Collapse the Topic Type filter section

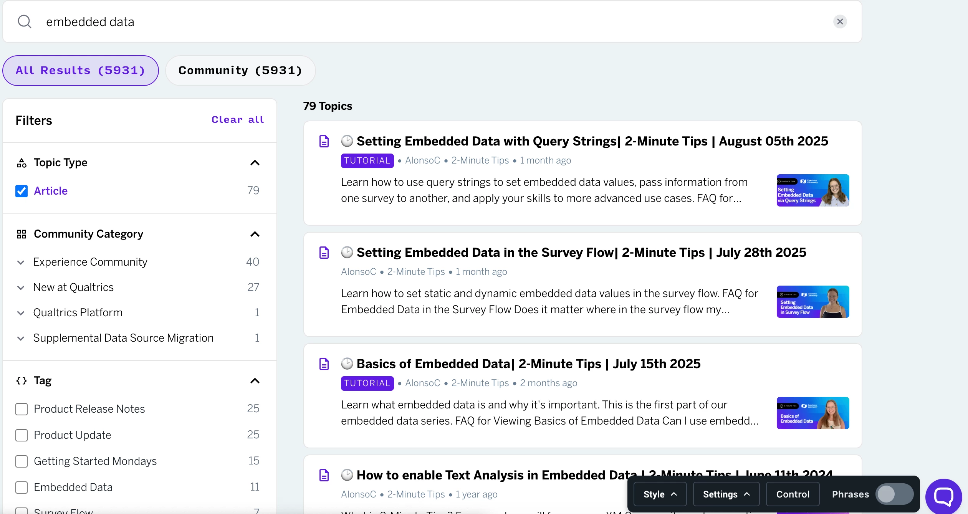pyautogui.click(x=255, y=163)
